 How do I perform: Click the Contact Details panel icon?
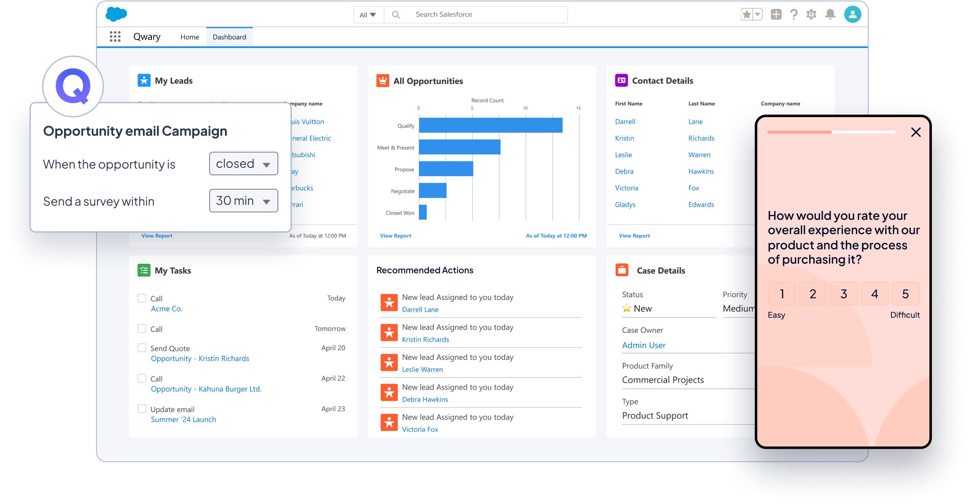621,80
